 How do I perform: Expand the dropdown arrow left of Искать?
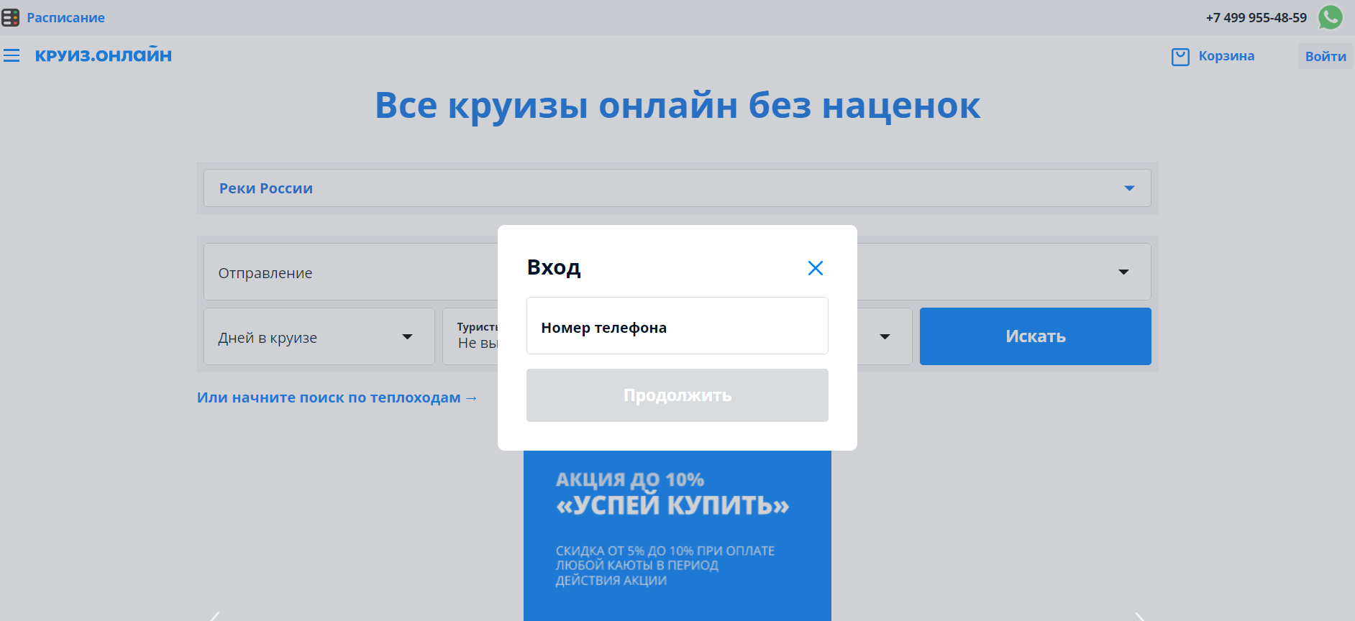pos(885,336)
